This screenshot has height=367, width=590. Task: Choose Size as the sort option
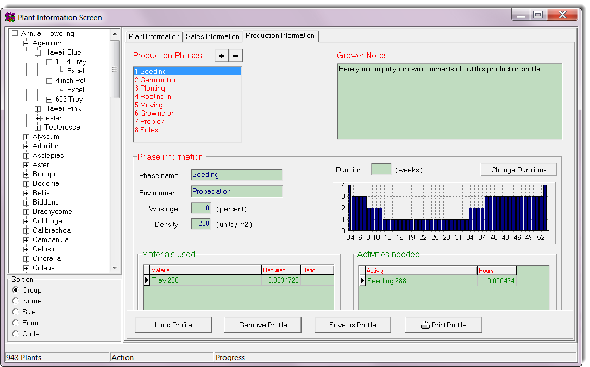click(16, 312)
